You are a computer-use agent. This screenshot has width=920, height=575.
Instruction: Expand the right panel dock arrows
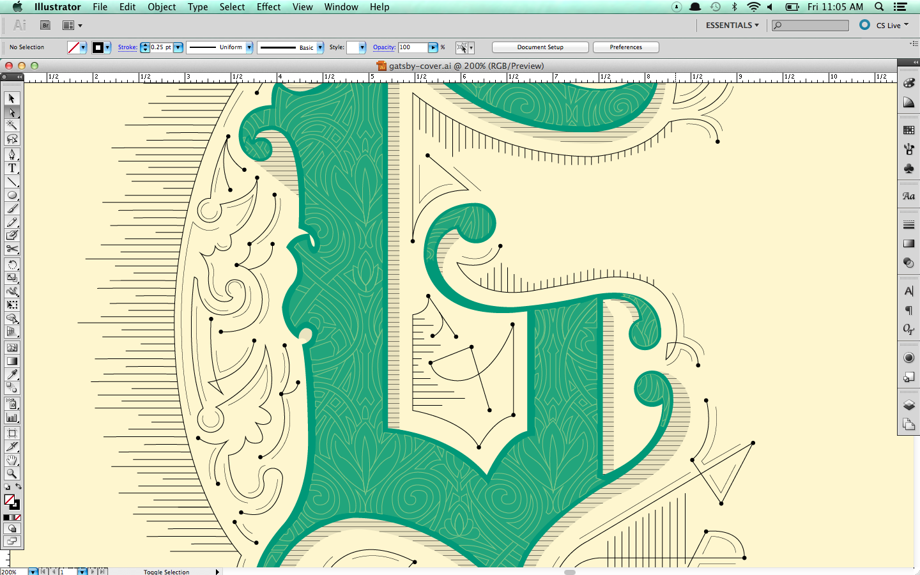[x=916, y=62]
